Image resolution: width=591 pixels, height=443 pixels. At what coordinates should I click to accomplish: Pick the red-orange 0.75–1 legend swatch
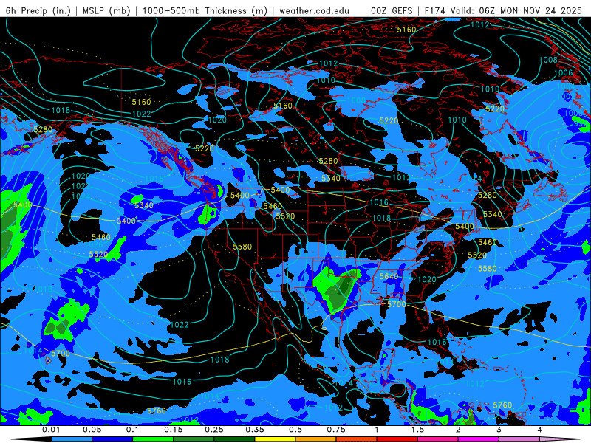click(357, 439)
